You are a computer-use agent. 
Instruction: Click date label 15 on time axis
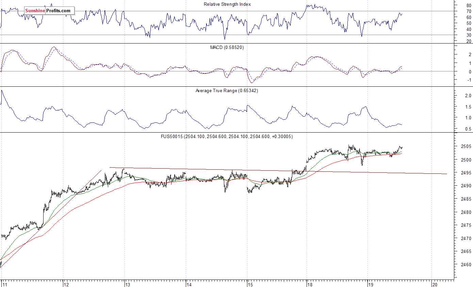pos(250,284)
